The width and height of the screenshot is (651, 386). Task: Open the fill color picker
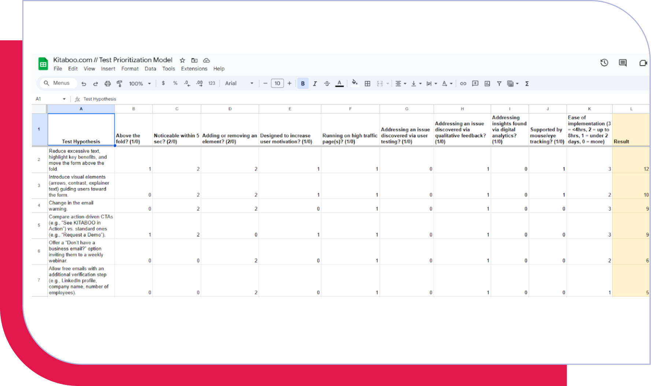tap(354, 83)
